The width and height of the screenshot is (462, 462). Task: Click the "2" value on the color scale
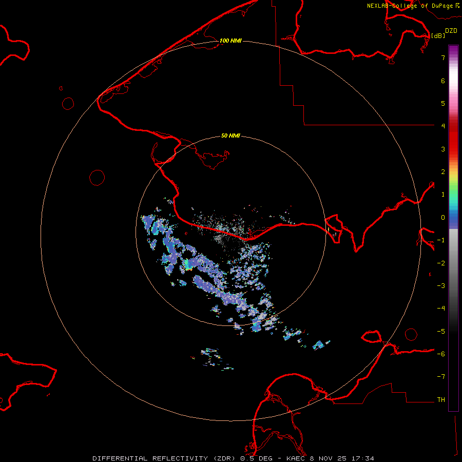(x=443, y=172)
